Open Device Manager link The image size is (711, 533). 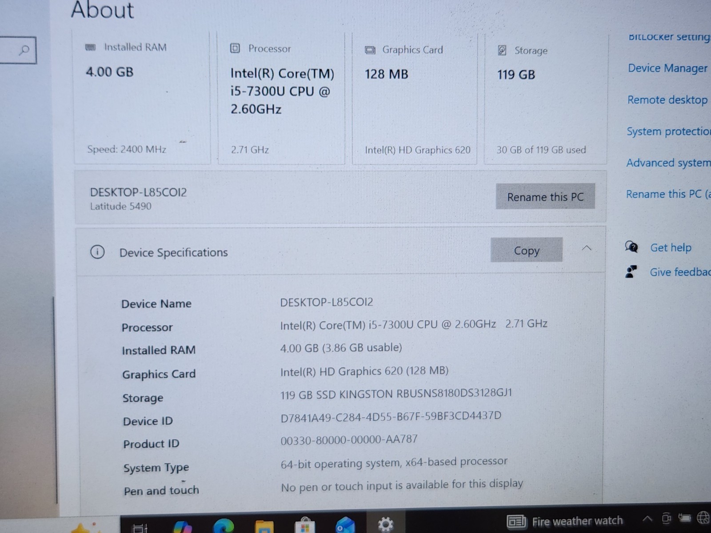click(x=667, y=68)
